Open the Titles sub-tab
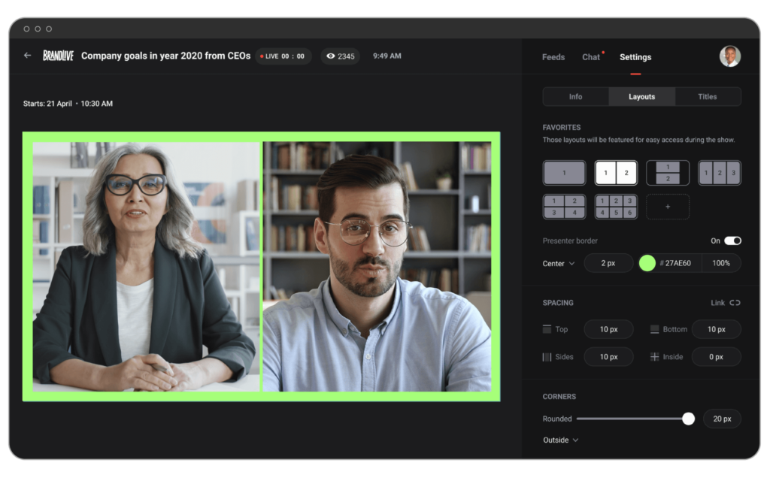The width and height of the screenshot is (770, 484). pos(708,97)
